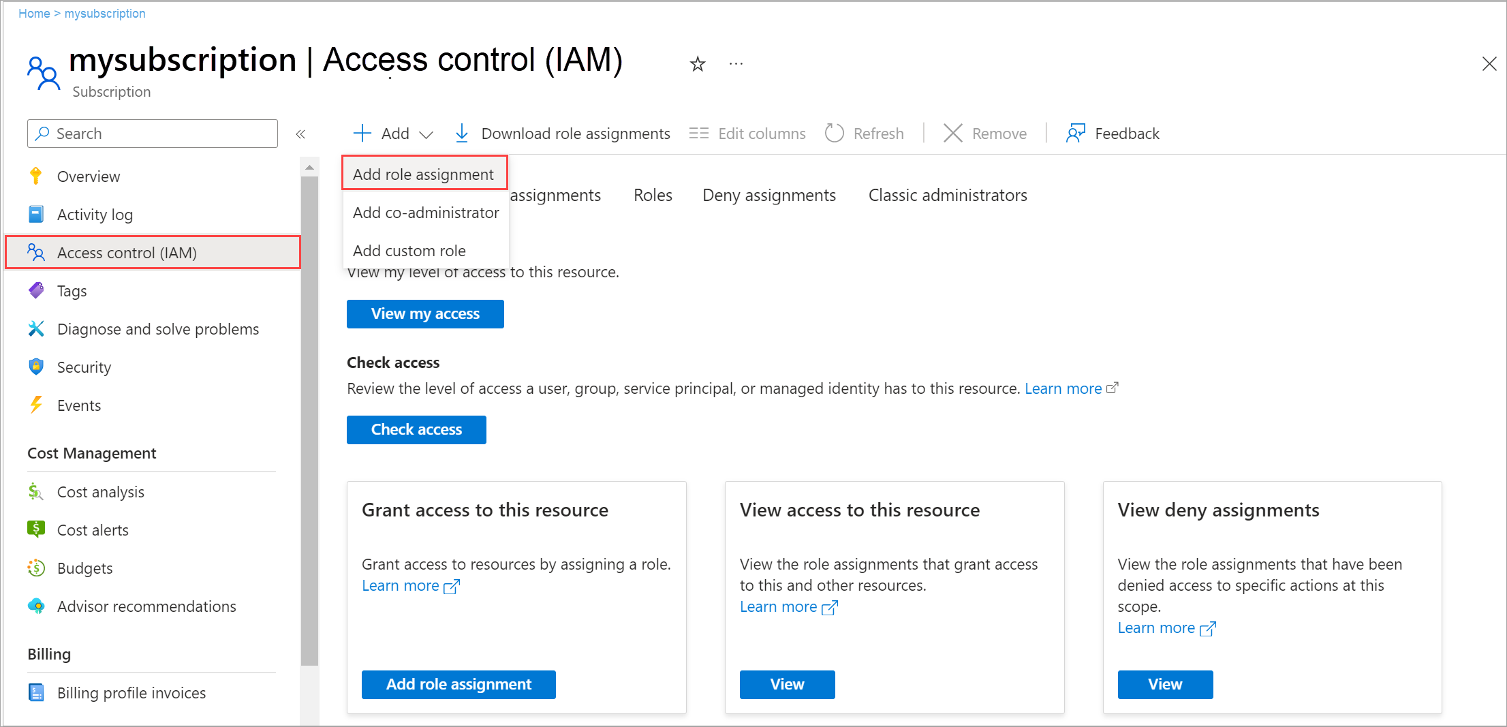Open the Learn more link under Check access
This screenshot has height=727, width=1507.
point(1063,388)
